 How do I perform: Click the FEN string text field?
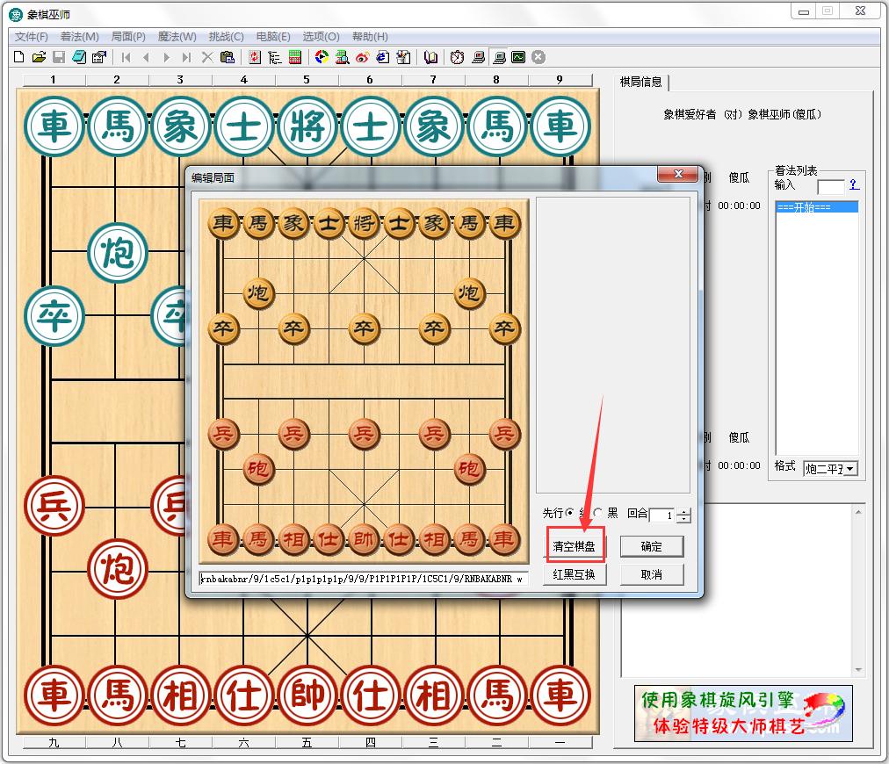(364, 579)
